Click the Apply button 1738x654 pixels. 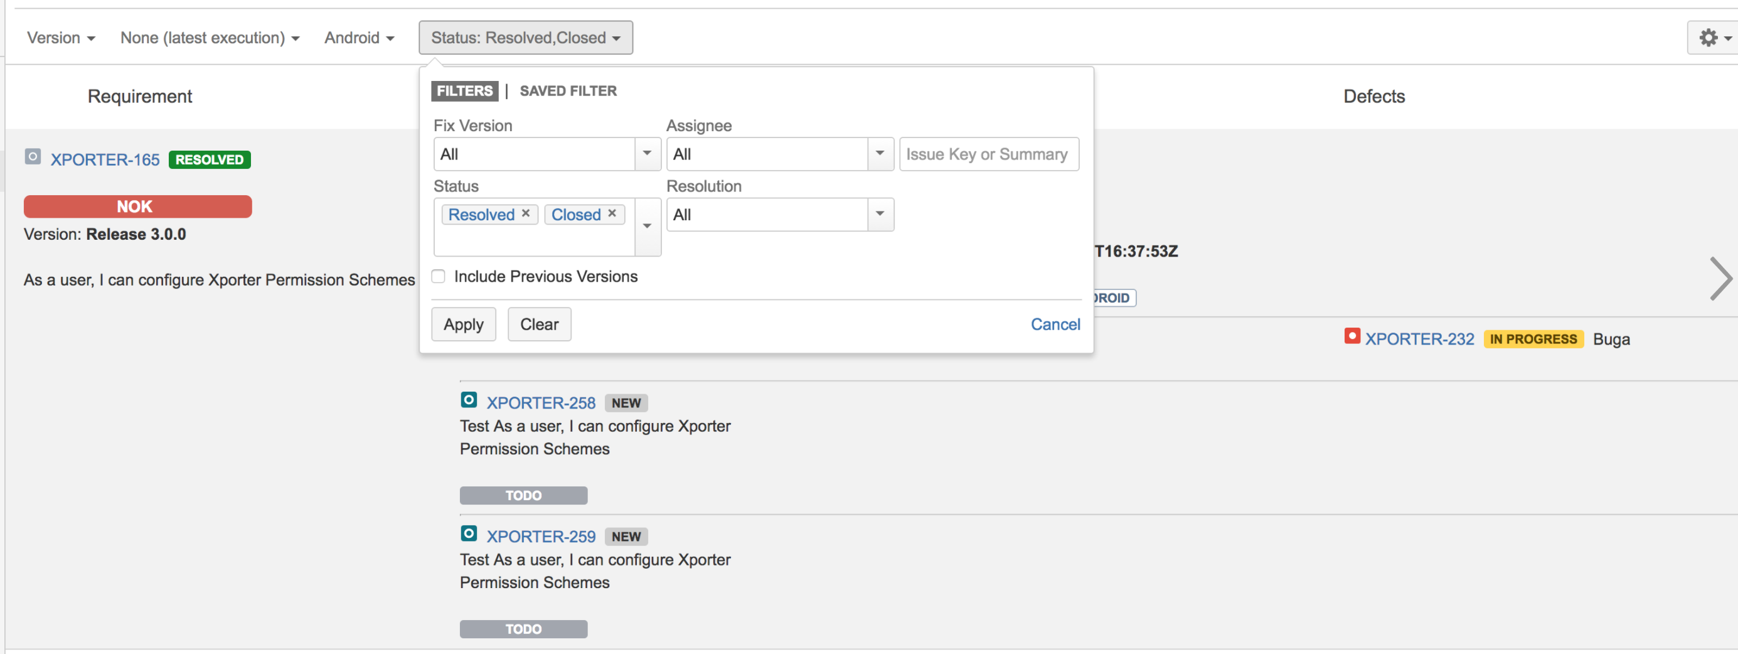[464, 324]
